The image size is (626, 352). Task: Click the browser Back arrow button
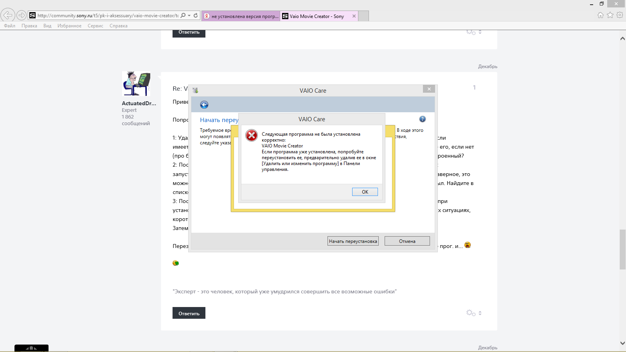(x=8, y=15)
